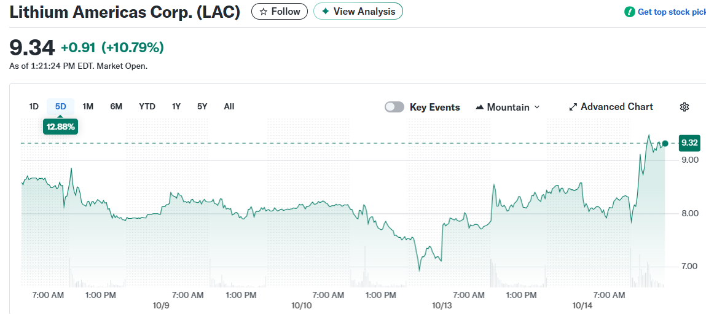706x314 pixels.
Task: Expand the Mountain chart style dropdown
Action: click(536, 107)
